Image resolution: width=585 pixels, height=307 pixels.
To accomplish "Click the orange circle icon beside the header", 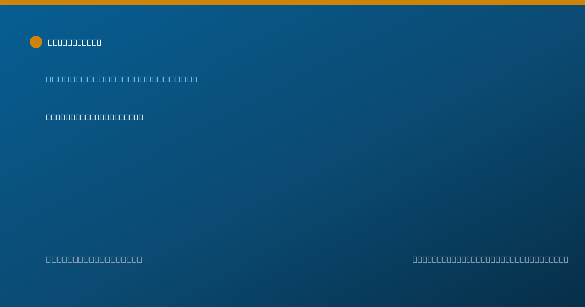I will [x=36, y=42].
